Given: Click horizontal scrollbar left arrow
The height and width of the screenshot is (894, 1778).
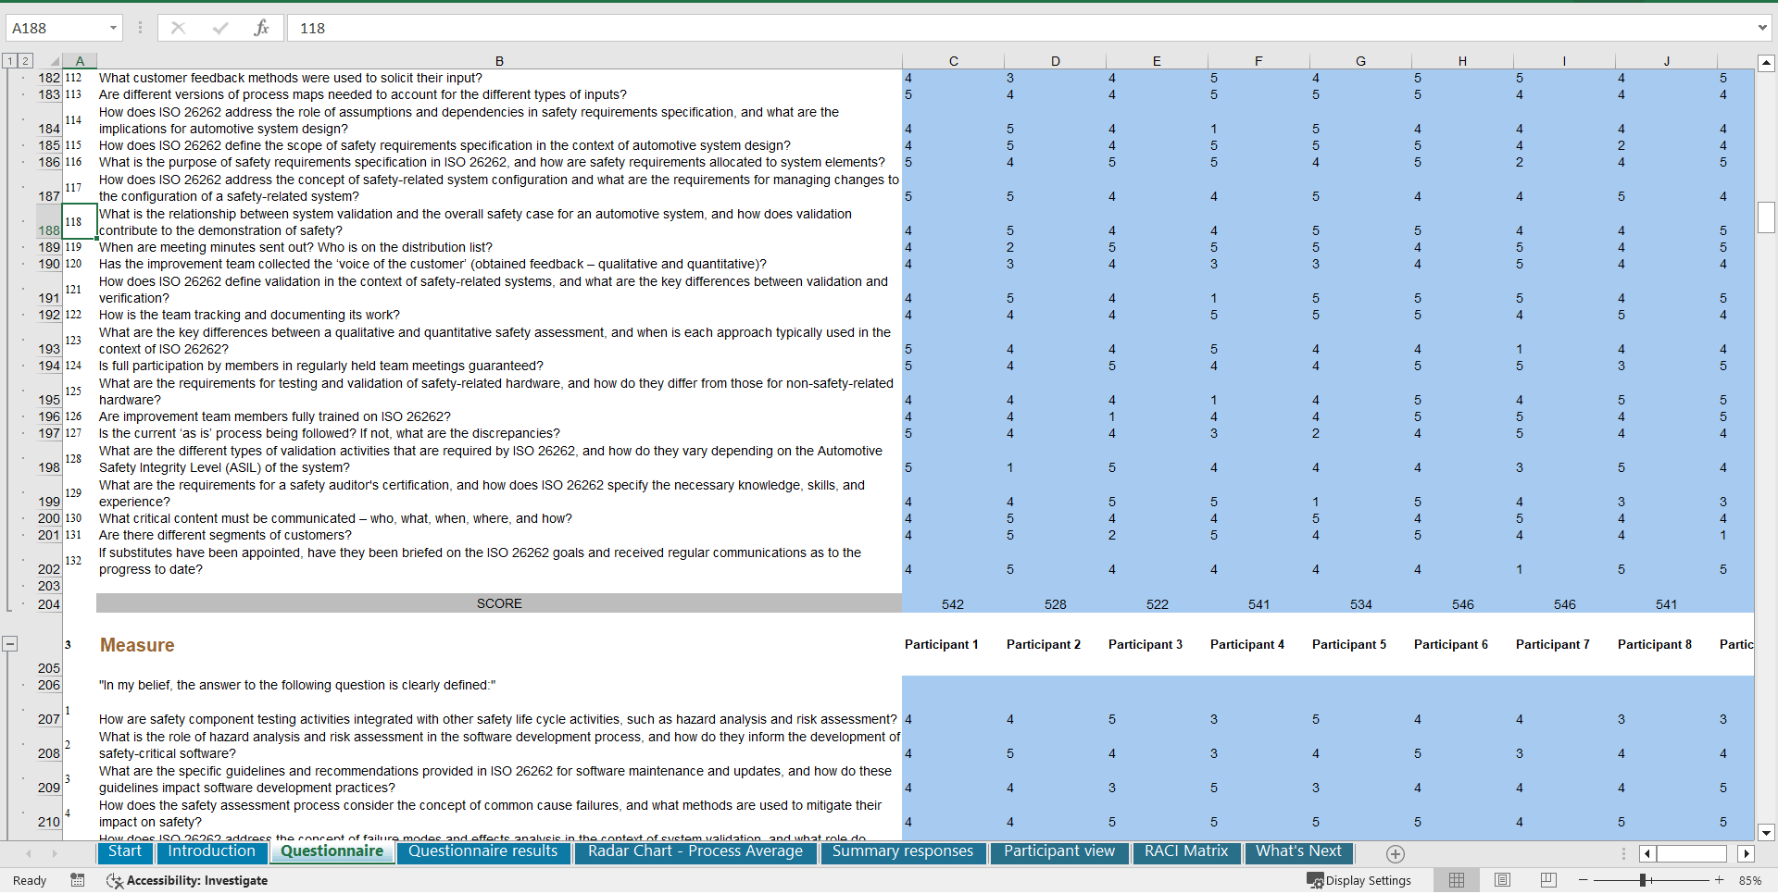Looking at the screenshot, I should click(x=1647, y=853).
